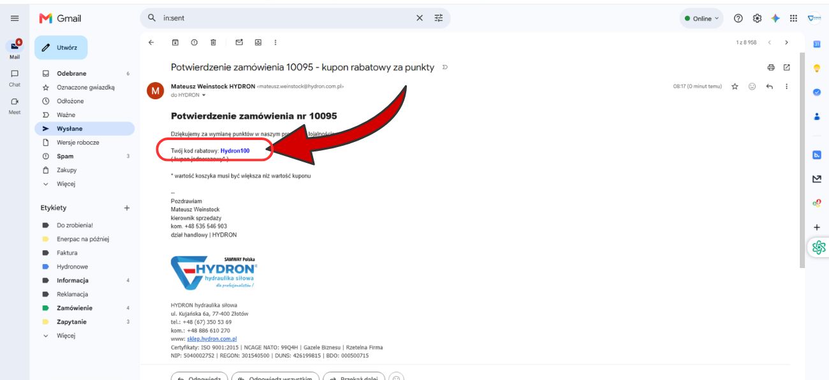Expand recipient details next to 'do HYDRON'
829x380 pixels.
[x=204, y=95]
